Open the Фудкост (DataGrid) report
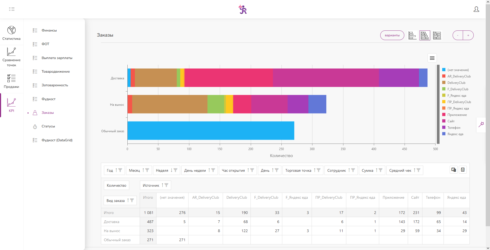This screenshot has width=490, height=250. [x=57, y=140]
